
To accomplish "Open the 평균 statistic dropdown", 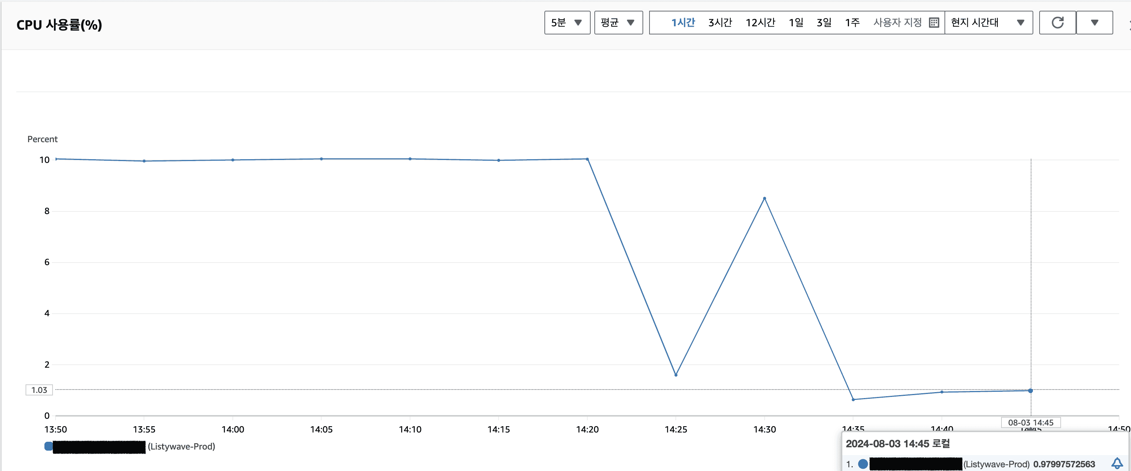I will click(618, 23).
